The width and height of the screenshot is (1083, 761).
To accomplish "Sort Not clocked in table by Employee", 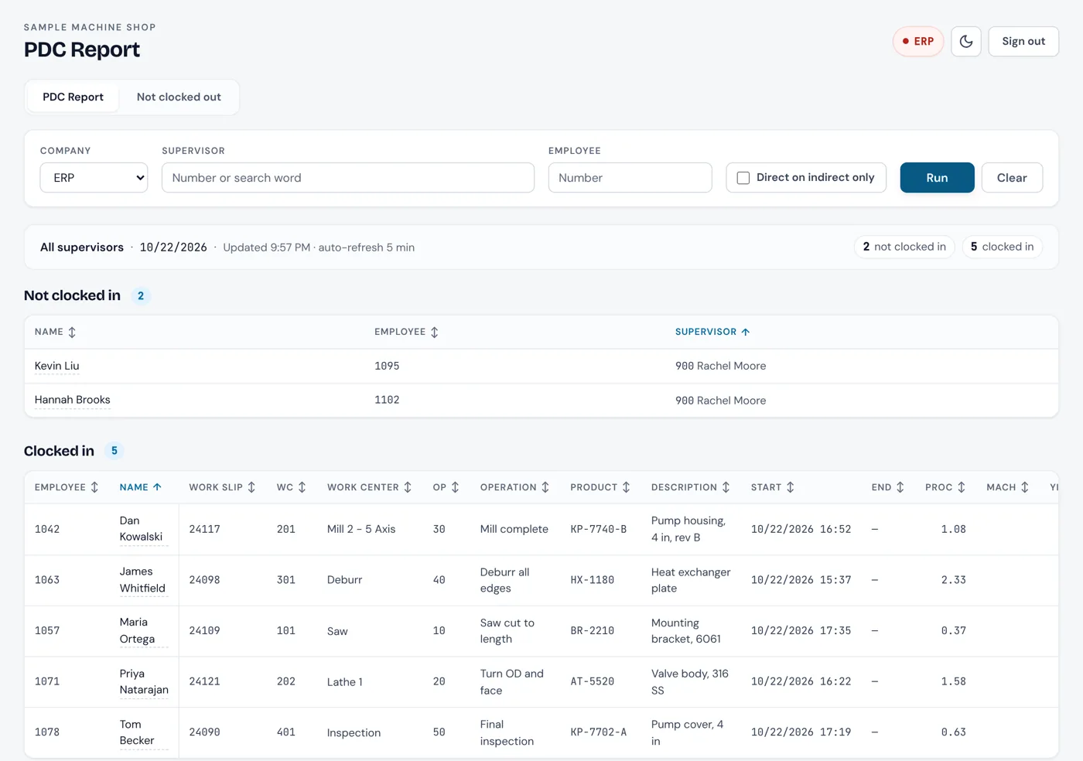I will click(406, 332).
